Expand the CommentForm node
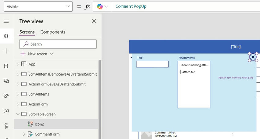 [24, 134]
